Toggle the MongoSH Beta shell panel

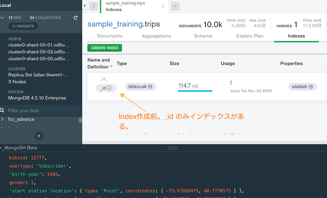point(19,148)
